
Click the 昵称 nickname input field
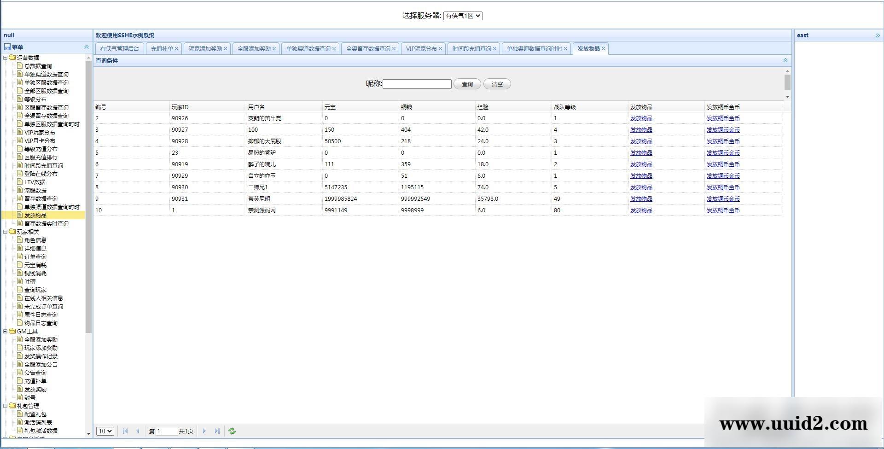click(x=417, y=84)
